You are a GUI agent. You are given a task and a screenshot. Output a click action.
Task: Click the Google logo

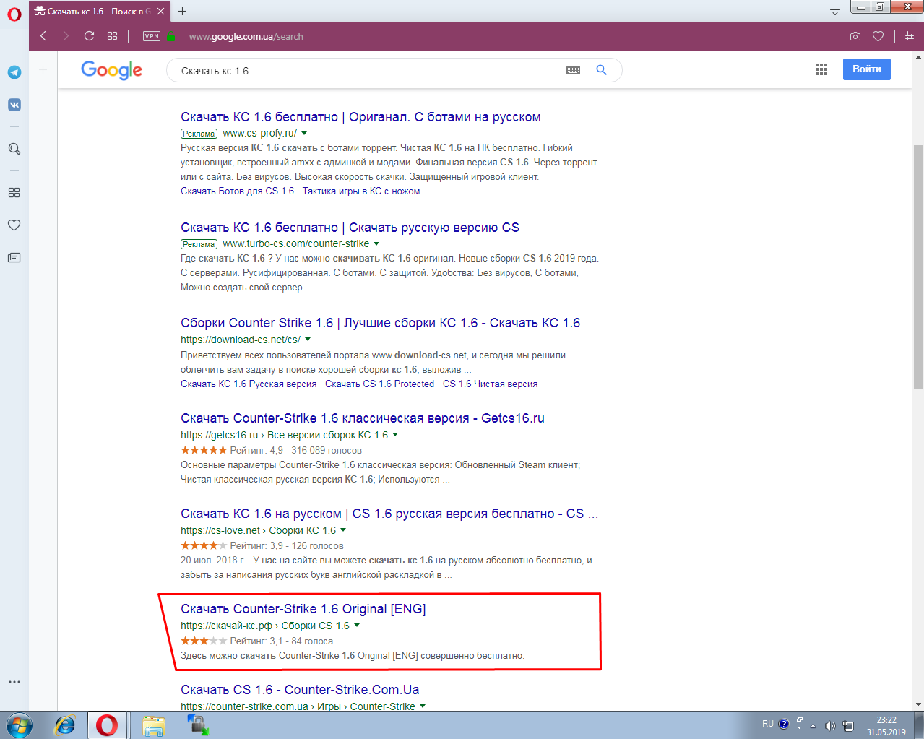[x=111, y=70]
